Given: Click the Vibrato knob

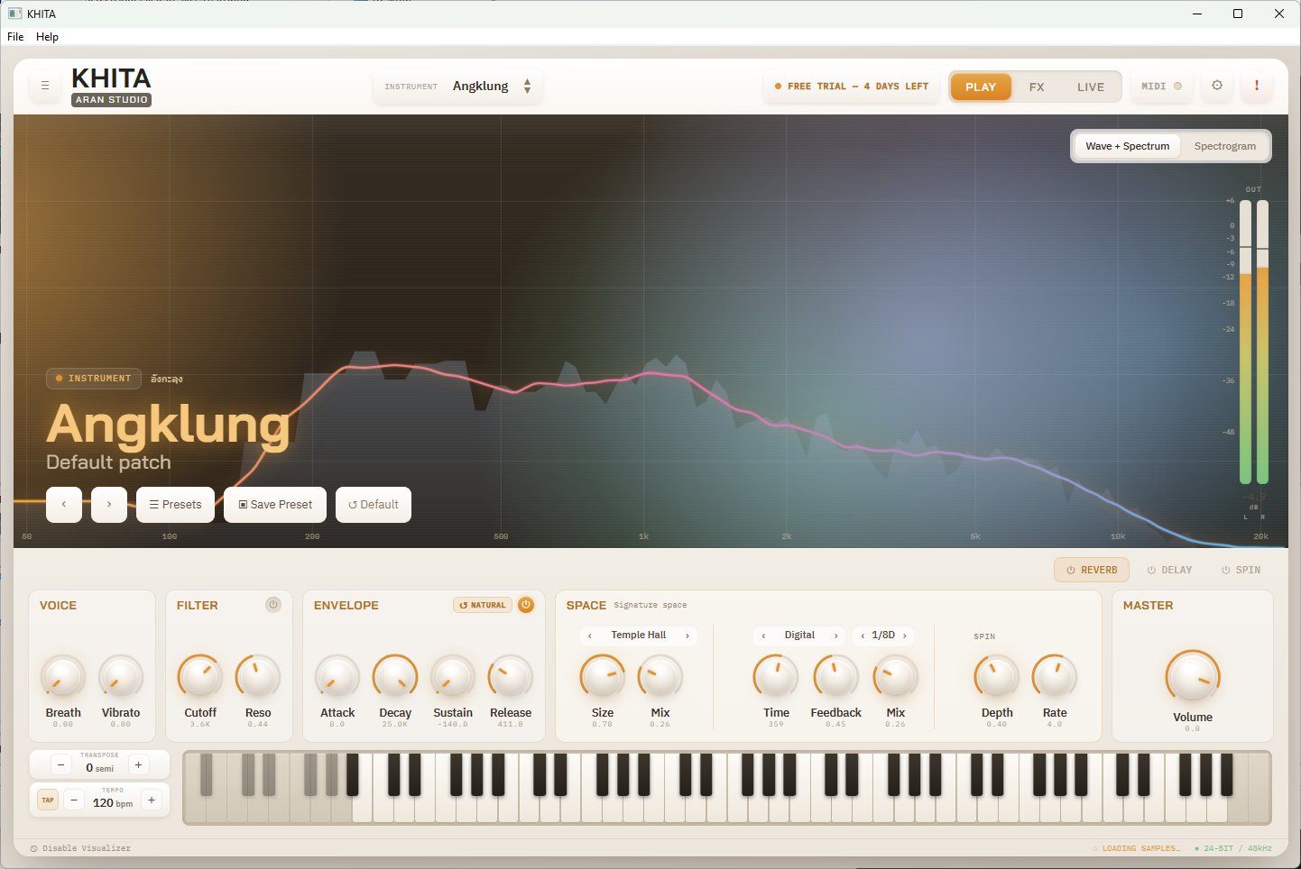Looking at the screenshot, I should coord(121,676).
